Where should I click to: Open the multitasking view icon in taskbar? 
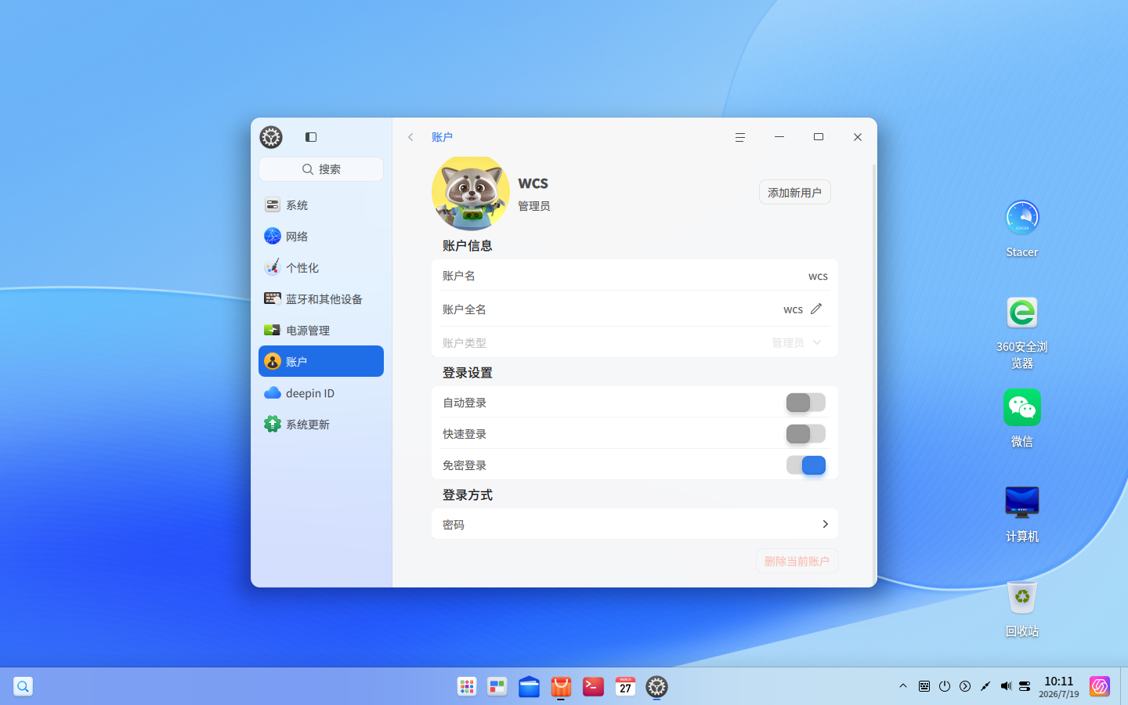coord(497,687)
